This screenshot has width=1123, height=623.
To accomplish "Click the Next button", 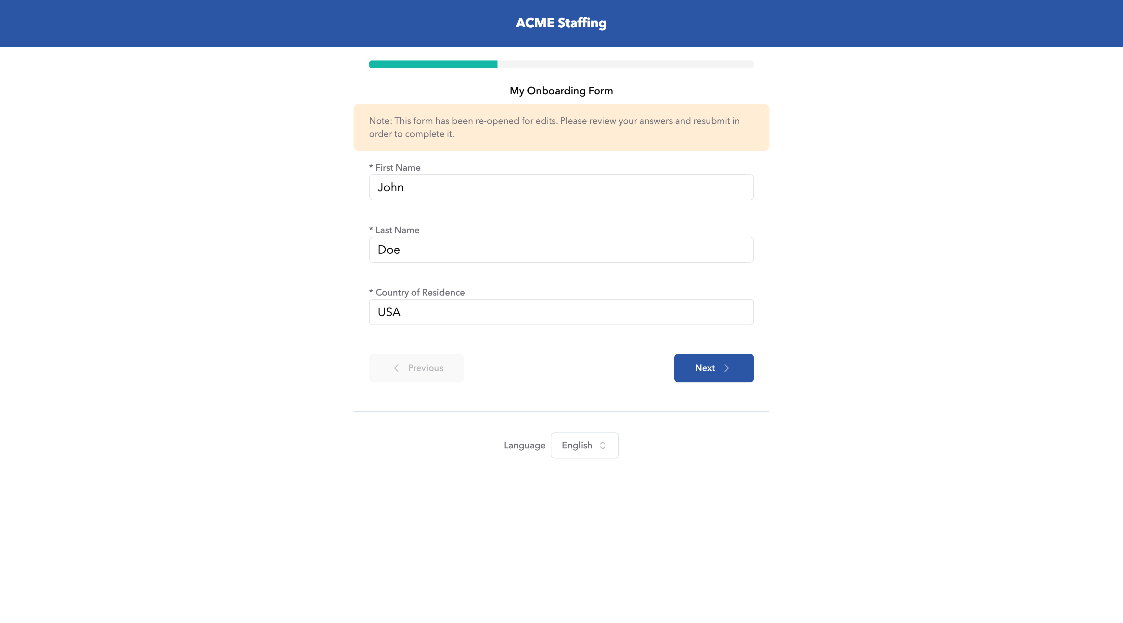I will pos(713,368).
